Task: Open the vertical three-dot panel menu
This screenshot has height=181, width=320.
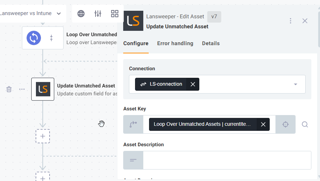Action: click(x=291, y=21)
